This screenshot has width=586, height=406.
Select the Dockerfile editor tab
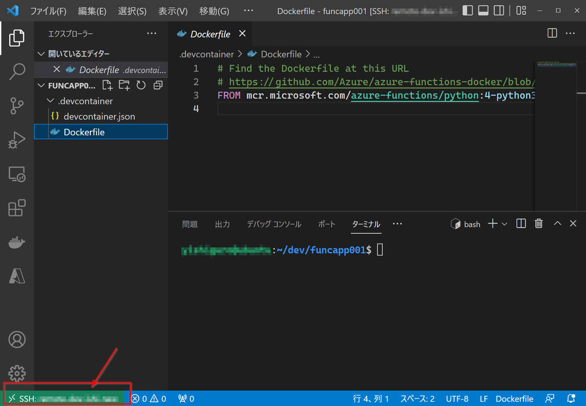[x=210, y=34]
